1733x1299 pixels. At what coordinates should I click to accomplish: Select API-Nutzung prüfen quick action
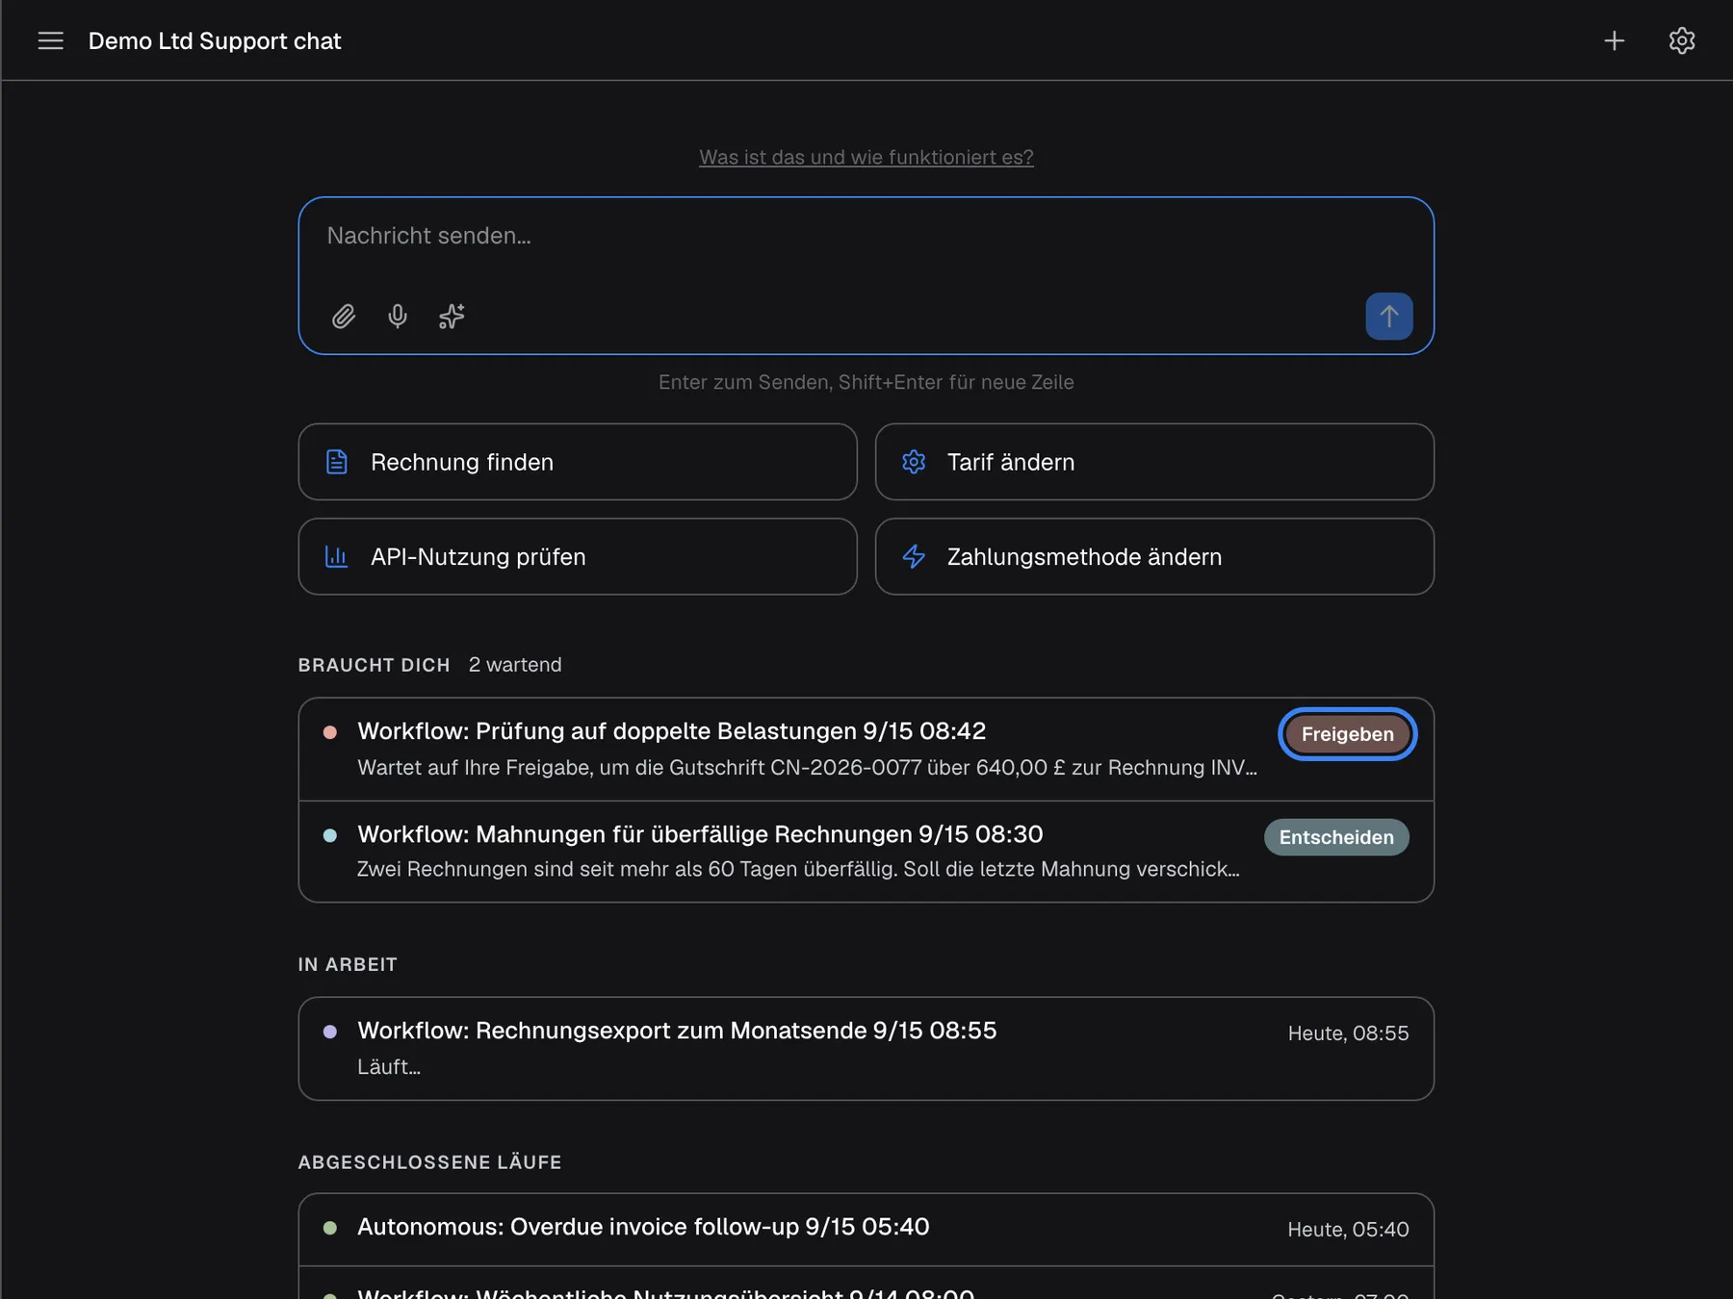pos(578,556)
